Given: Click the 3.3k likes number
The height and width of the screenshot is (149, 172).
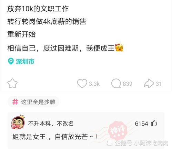Looking at the screenshot, I should [94, 84].
